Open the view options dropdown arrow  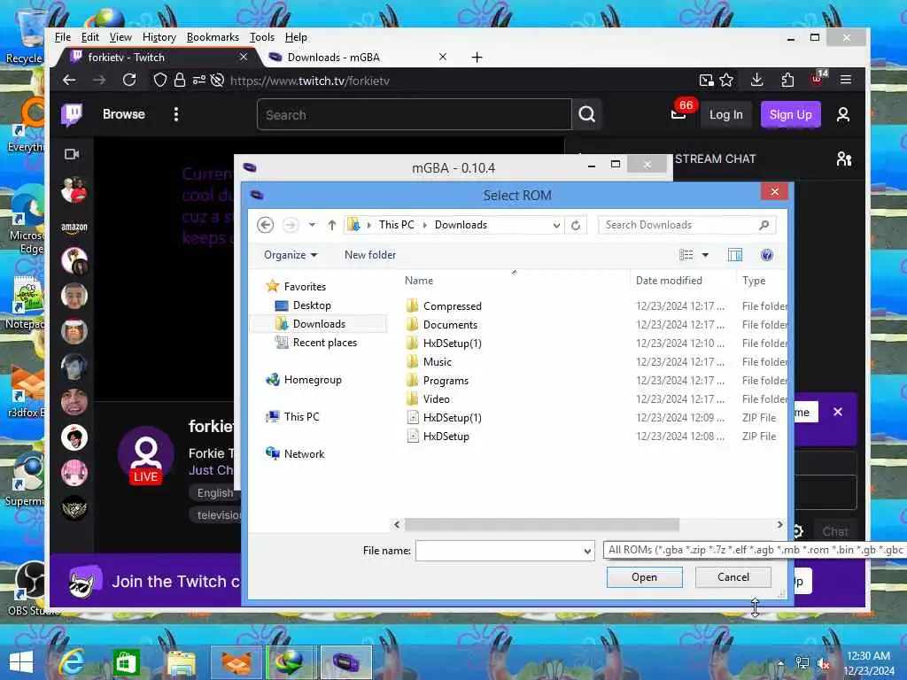(705, 255)
